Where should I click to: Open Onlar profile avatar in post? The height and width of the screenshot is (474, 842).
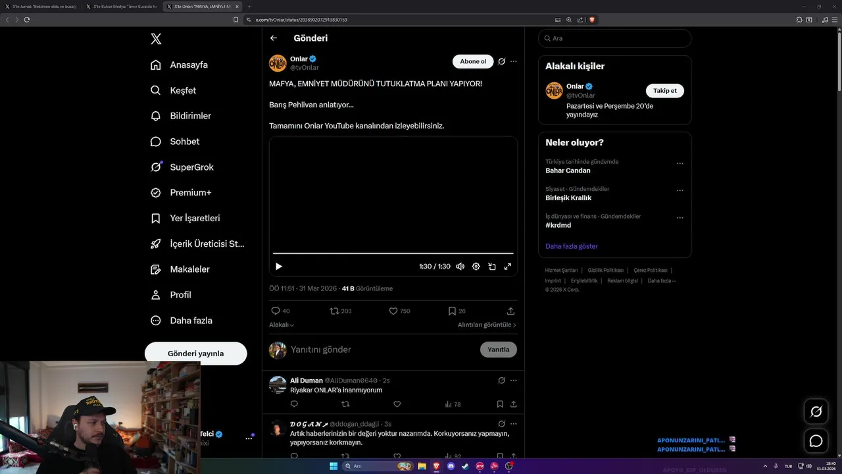(278, 63)
